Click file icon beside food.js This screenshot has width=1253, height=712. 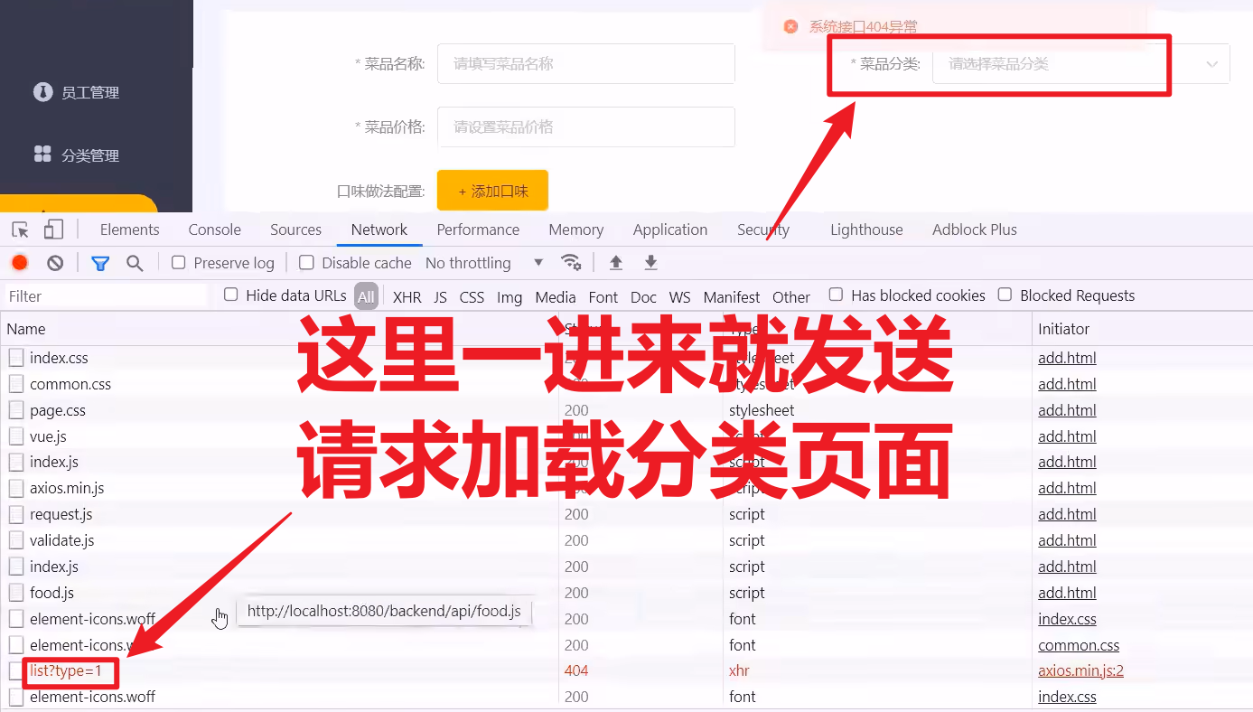(x=16, y=593)
